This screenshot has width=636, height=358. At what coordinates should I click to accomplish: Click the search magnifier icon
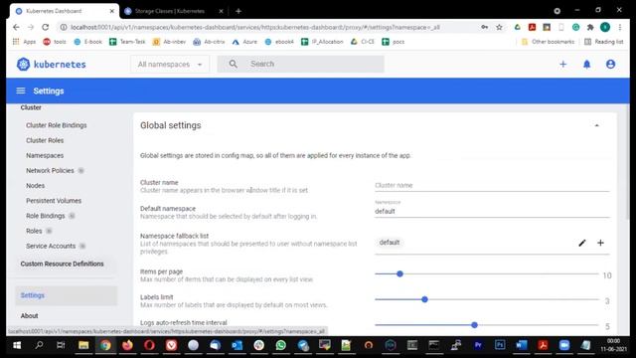[x=233, y=64]
